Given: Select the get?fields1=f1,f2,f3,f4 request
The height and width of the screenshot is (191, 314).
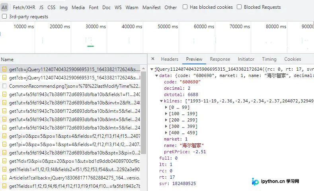Looking at the screenshot, I should (70, 170).
